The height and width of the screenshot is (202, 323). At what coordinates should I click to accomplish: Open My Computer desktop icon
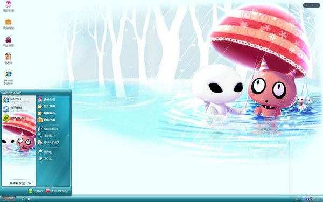tap(9, 24)
